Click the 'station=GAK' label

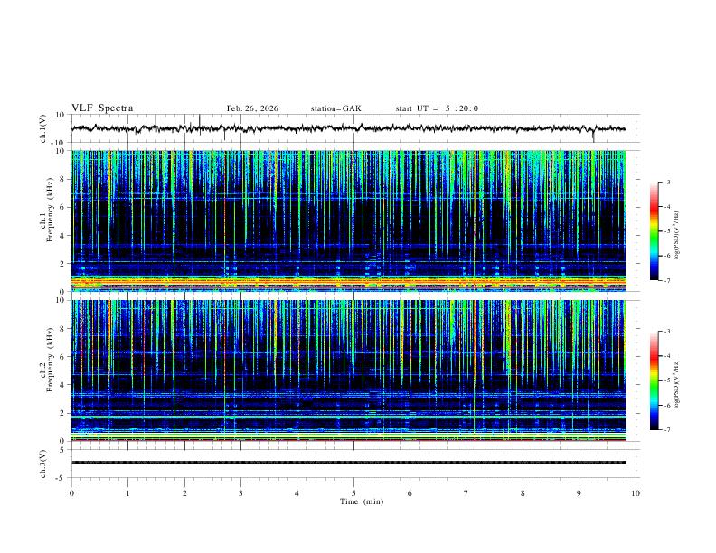(x=335, y=108)
